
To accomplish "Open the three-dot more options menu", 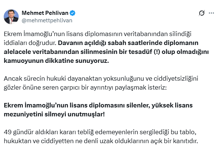I will 211,13.
